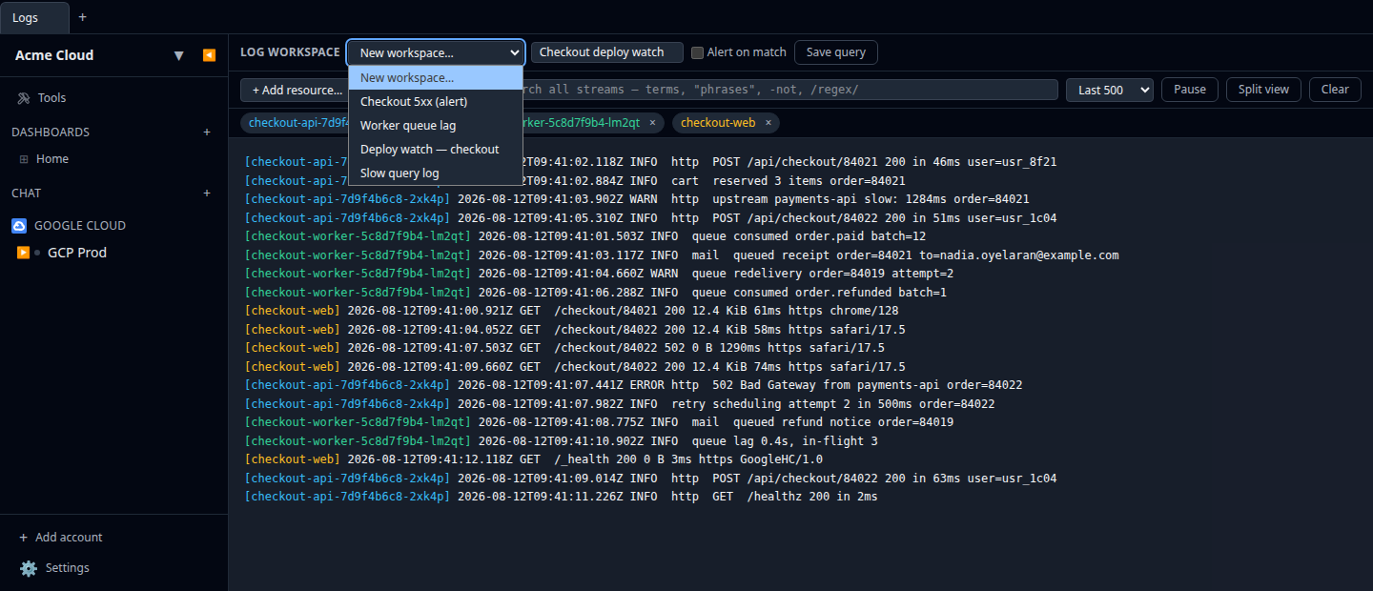Open Split view
The width and height of the screenshot is (1373, 591).
coord(1263,90)
